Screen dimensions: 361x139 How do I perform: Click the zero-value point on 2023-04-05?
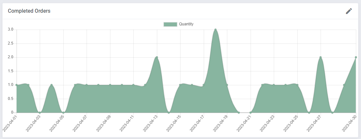(x=63, y=112)
